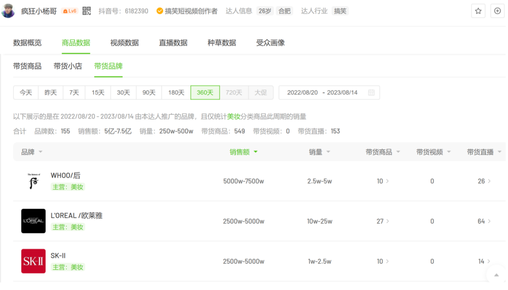Open the SK-II brand name

[58, 256]
